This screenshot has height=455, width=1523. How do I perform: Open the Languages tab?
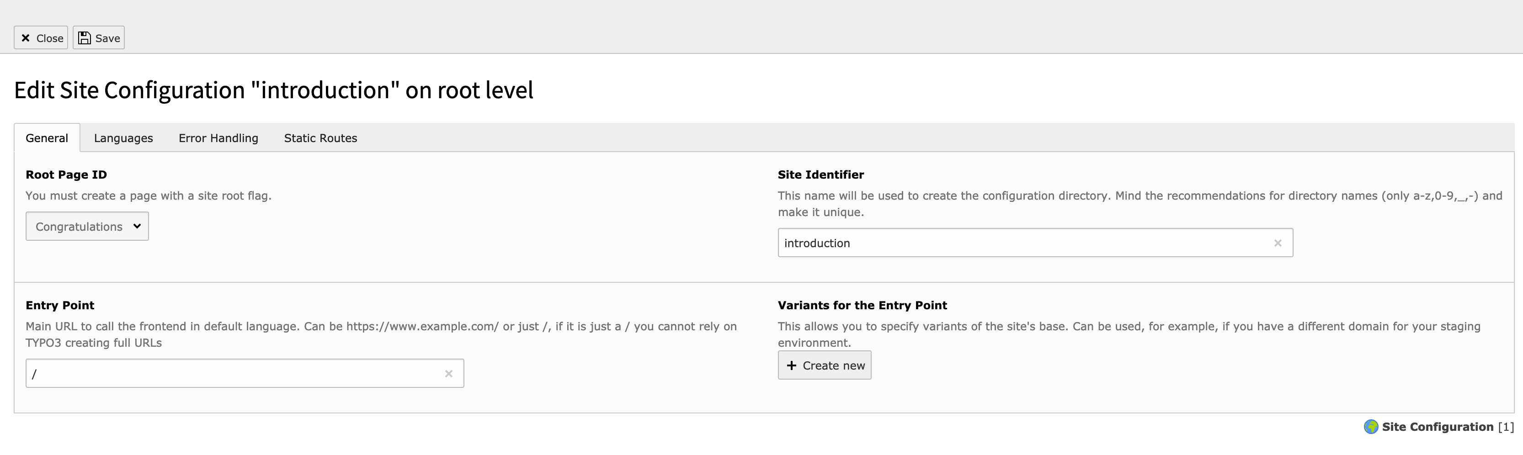123,138
